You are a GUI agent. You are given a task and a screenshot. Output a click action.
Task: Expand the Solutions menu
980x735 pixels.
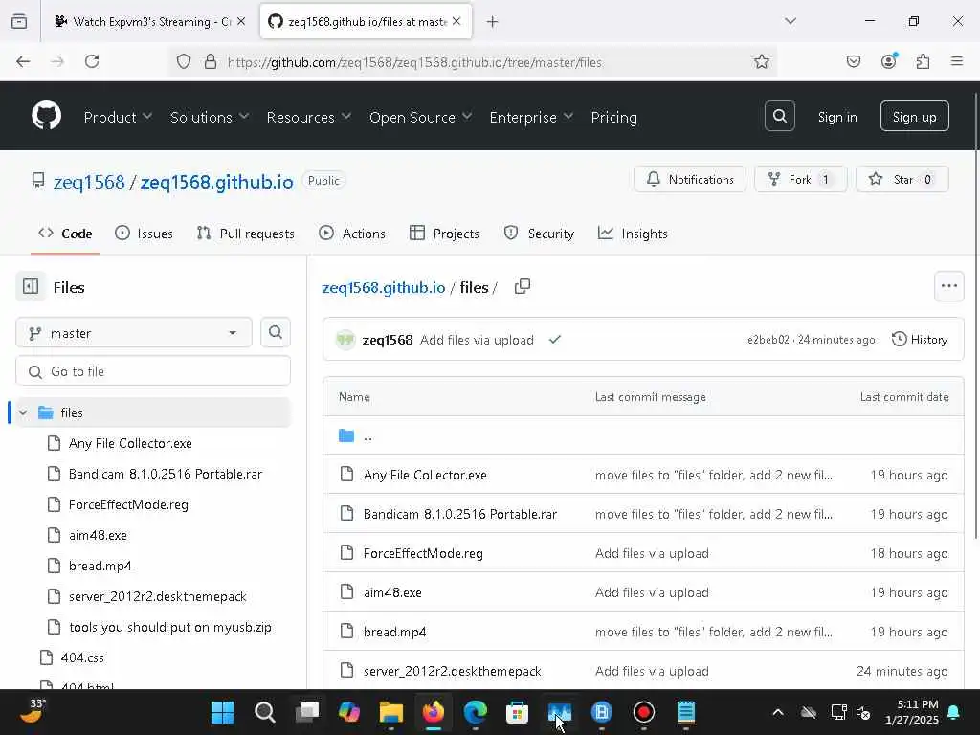click(x=210, y=117)
